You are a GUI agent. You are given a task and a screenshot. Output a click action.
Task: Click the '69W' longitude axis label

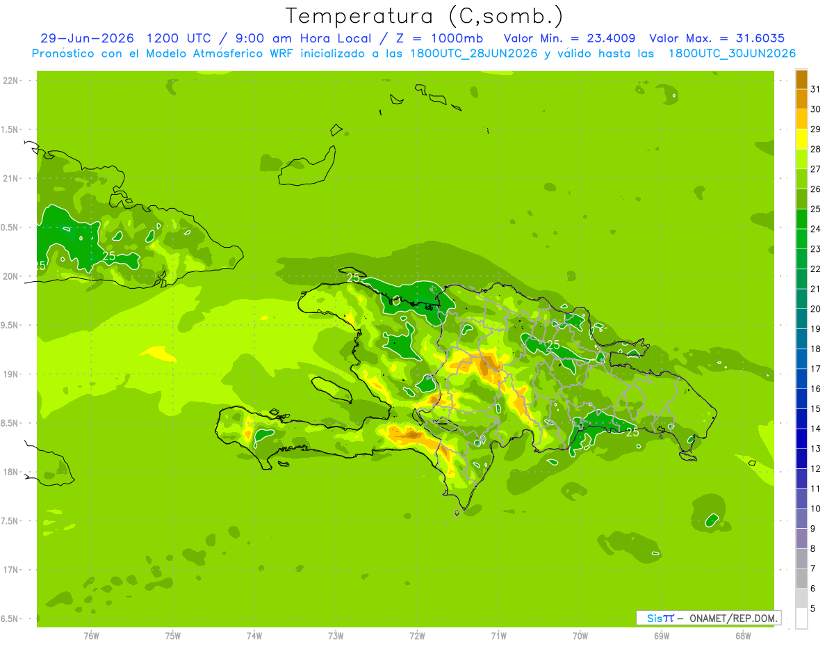tap(662, 635)
